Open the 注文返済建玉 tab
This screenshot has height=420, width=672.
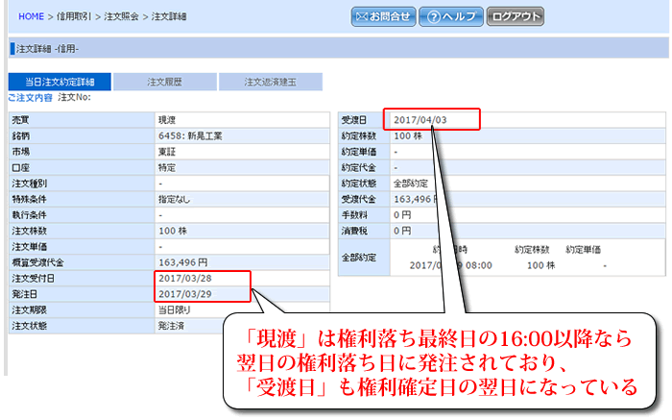point(274,83)
